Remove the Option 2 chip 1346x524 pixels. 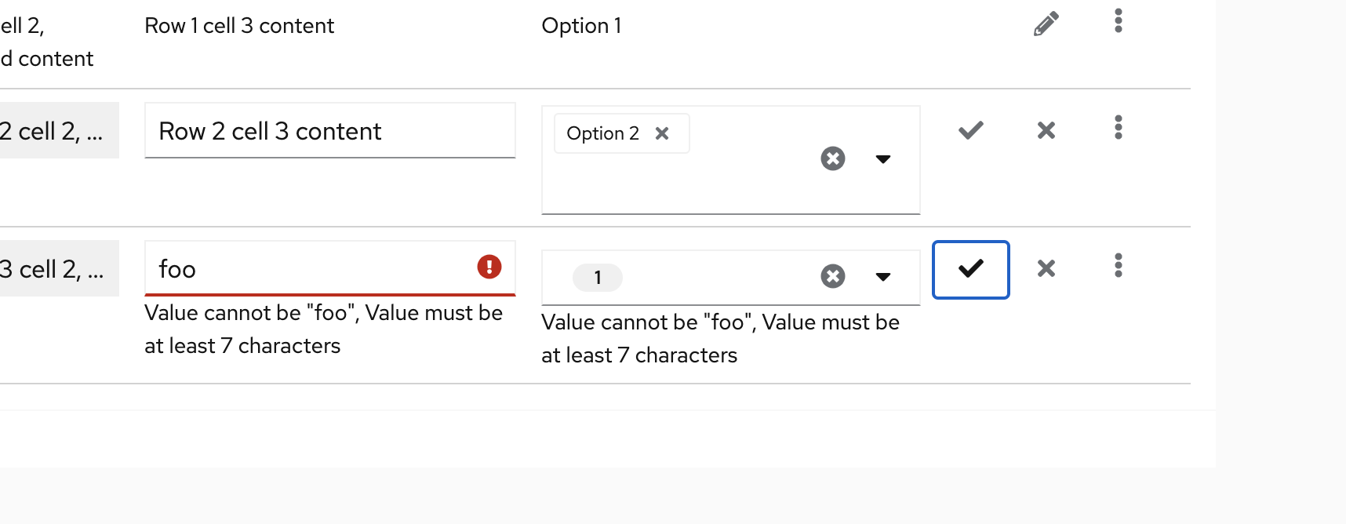pos(662,133)
